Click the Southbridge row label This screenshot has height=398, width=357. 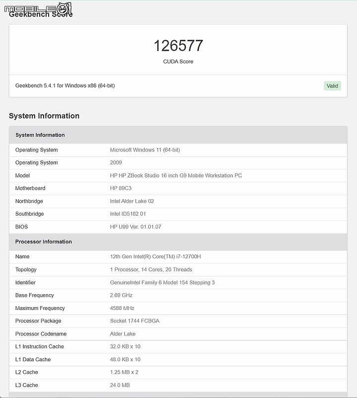tap(29, 214)
